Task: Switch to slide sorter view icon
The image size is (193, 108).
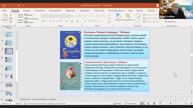Action: pyautogui.click(x=148, y=103)
